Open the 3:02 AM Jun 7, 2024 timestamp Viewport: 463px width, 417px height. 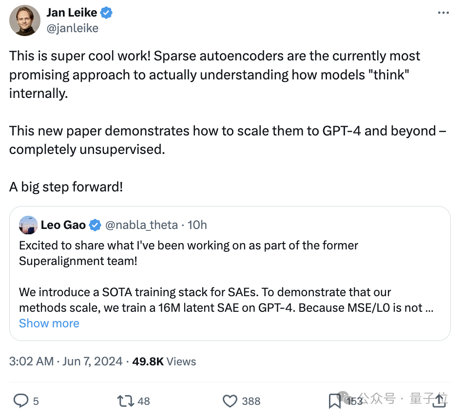pyautogui.click(x=66, y=361)
